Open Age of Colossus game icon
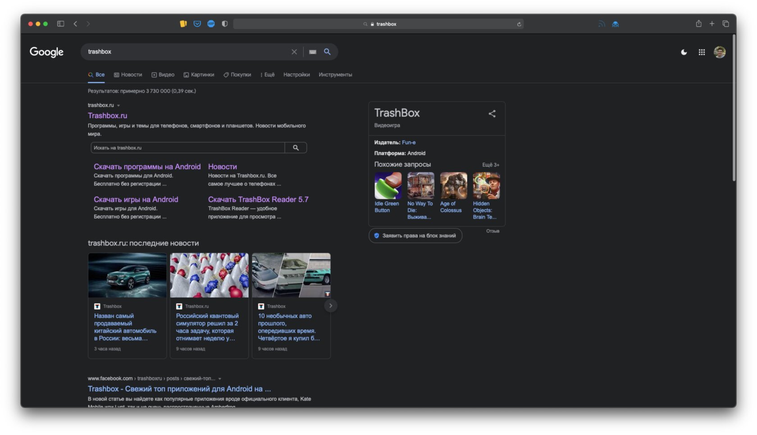 [454, 185]
